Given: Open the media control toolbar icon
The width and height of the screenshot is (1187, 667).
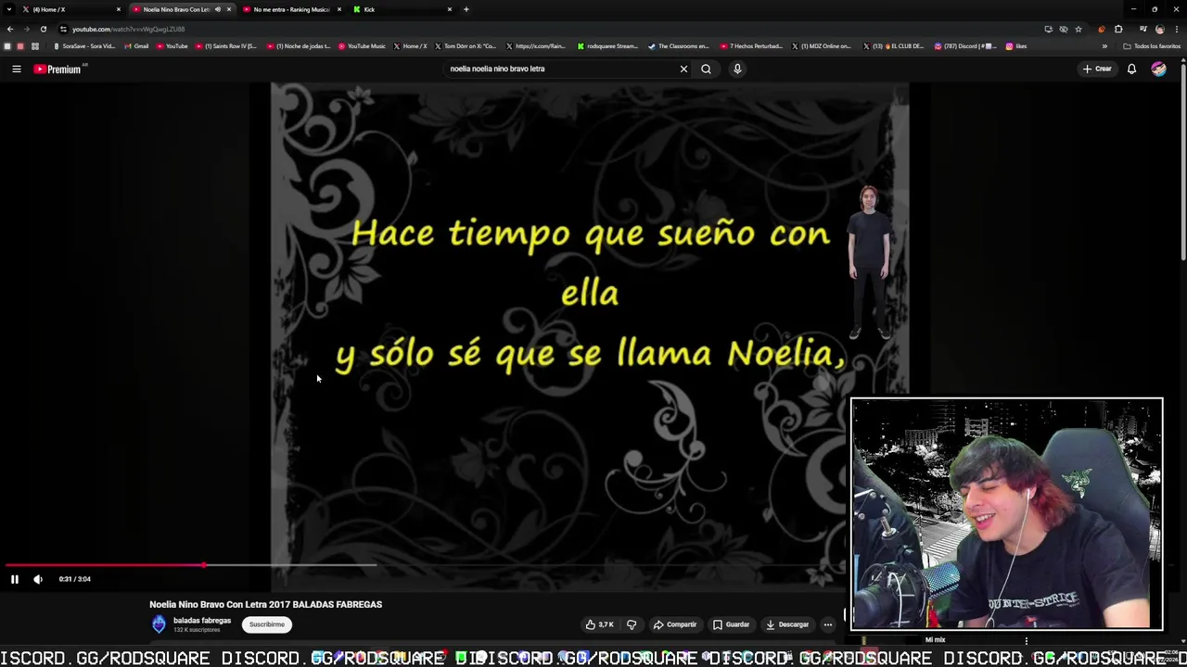Looking at the screenshot, I should pos(1142,29).
